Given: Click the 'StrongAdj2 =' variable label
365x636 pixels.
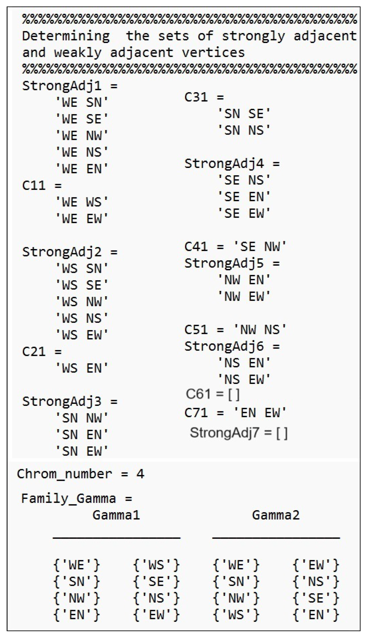Looking at the screenshot, I should pos(70,252).
